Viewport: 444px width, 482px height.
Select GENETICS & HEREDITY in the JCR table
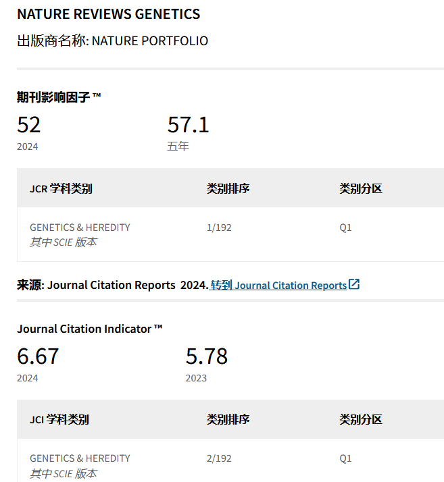80,227
